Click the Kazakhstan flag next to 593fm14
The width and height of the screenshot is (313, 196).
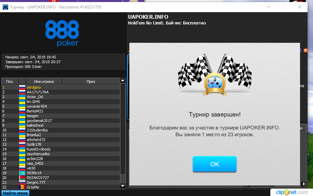click(x=22, y=173)
